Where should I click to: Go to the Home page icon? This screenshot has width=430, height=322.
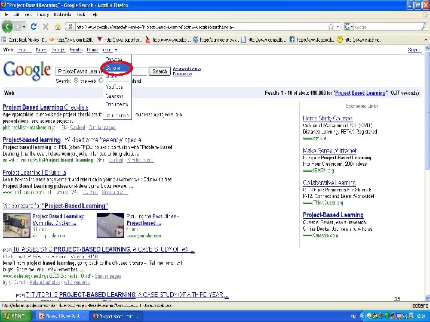click(x=57, y=27)
